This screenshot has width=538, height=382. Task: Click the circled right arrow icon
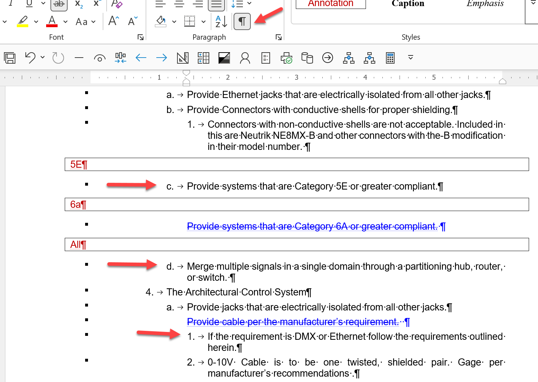tap(328, 58)
